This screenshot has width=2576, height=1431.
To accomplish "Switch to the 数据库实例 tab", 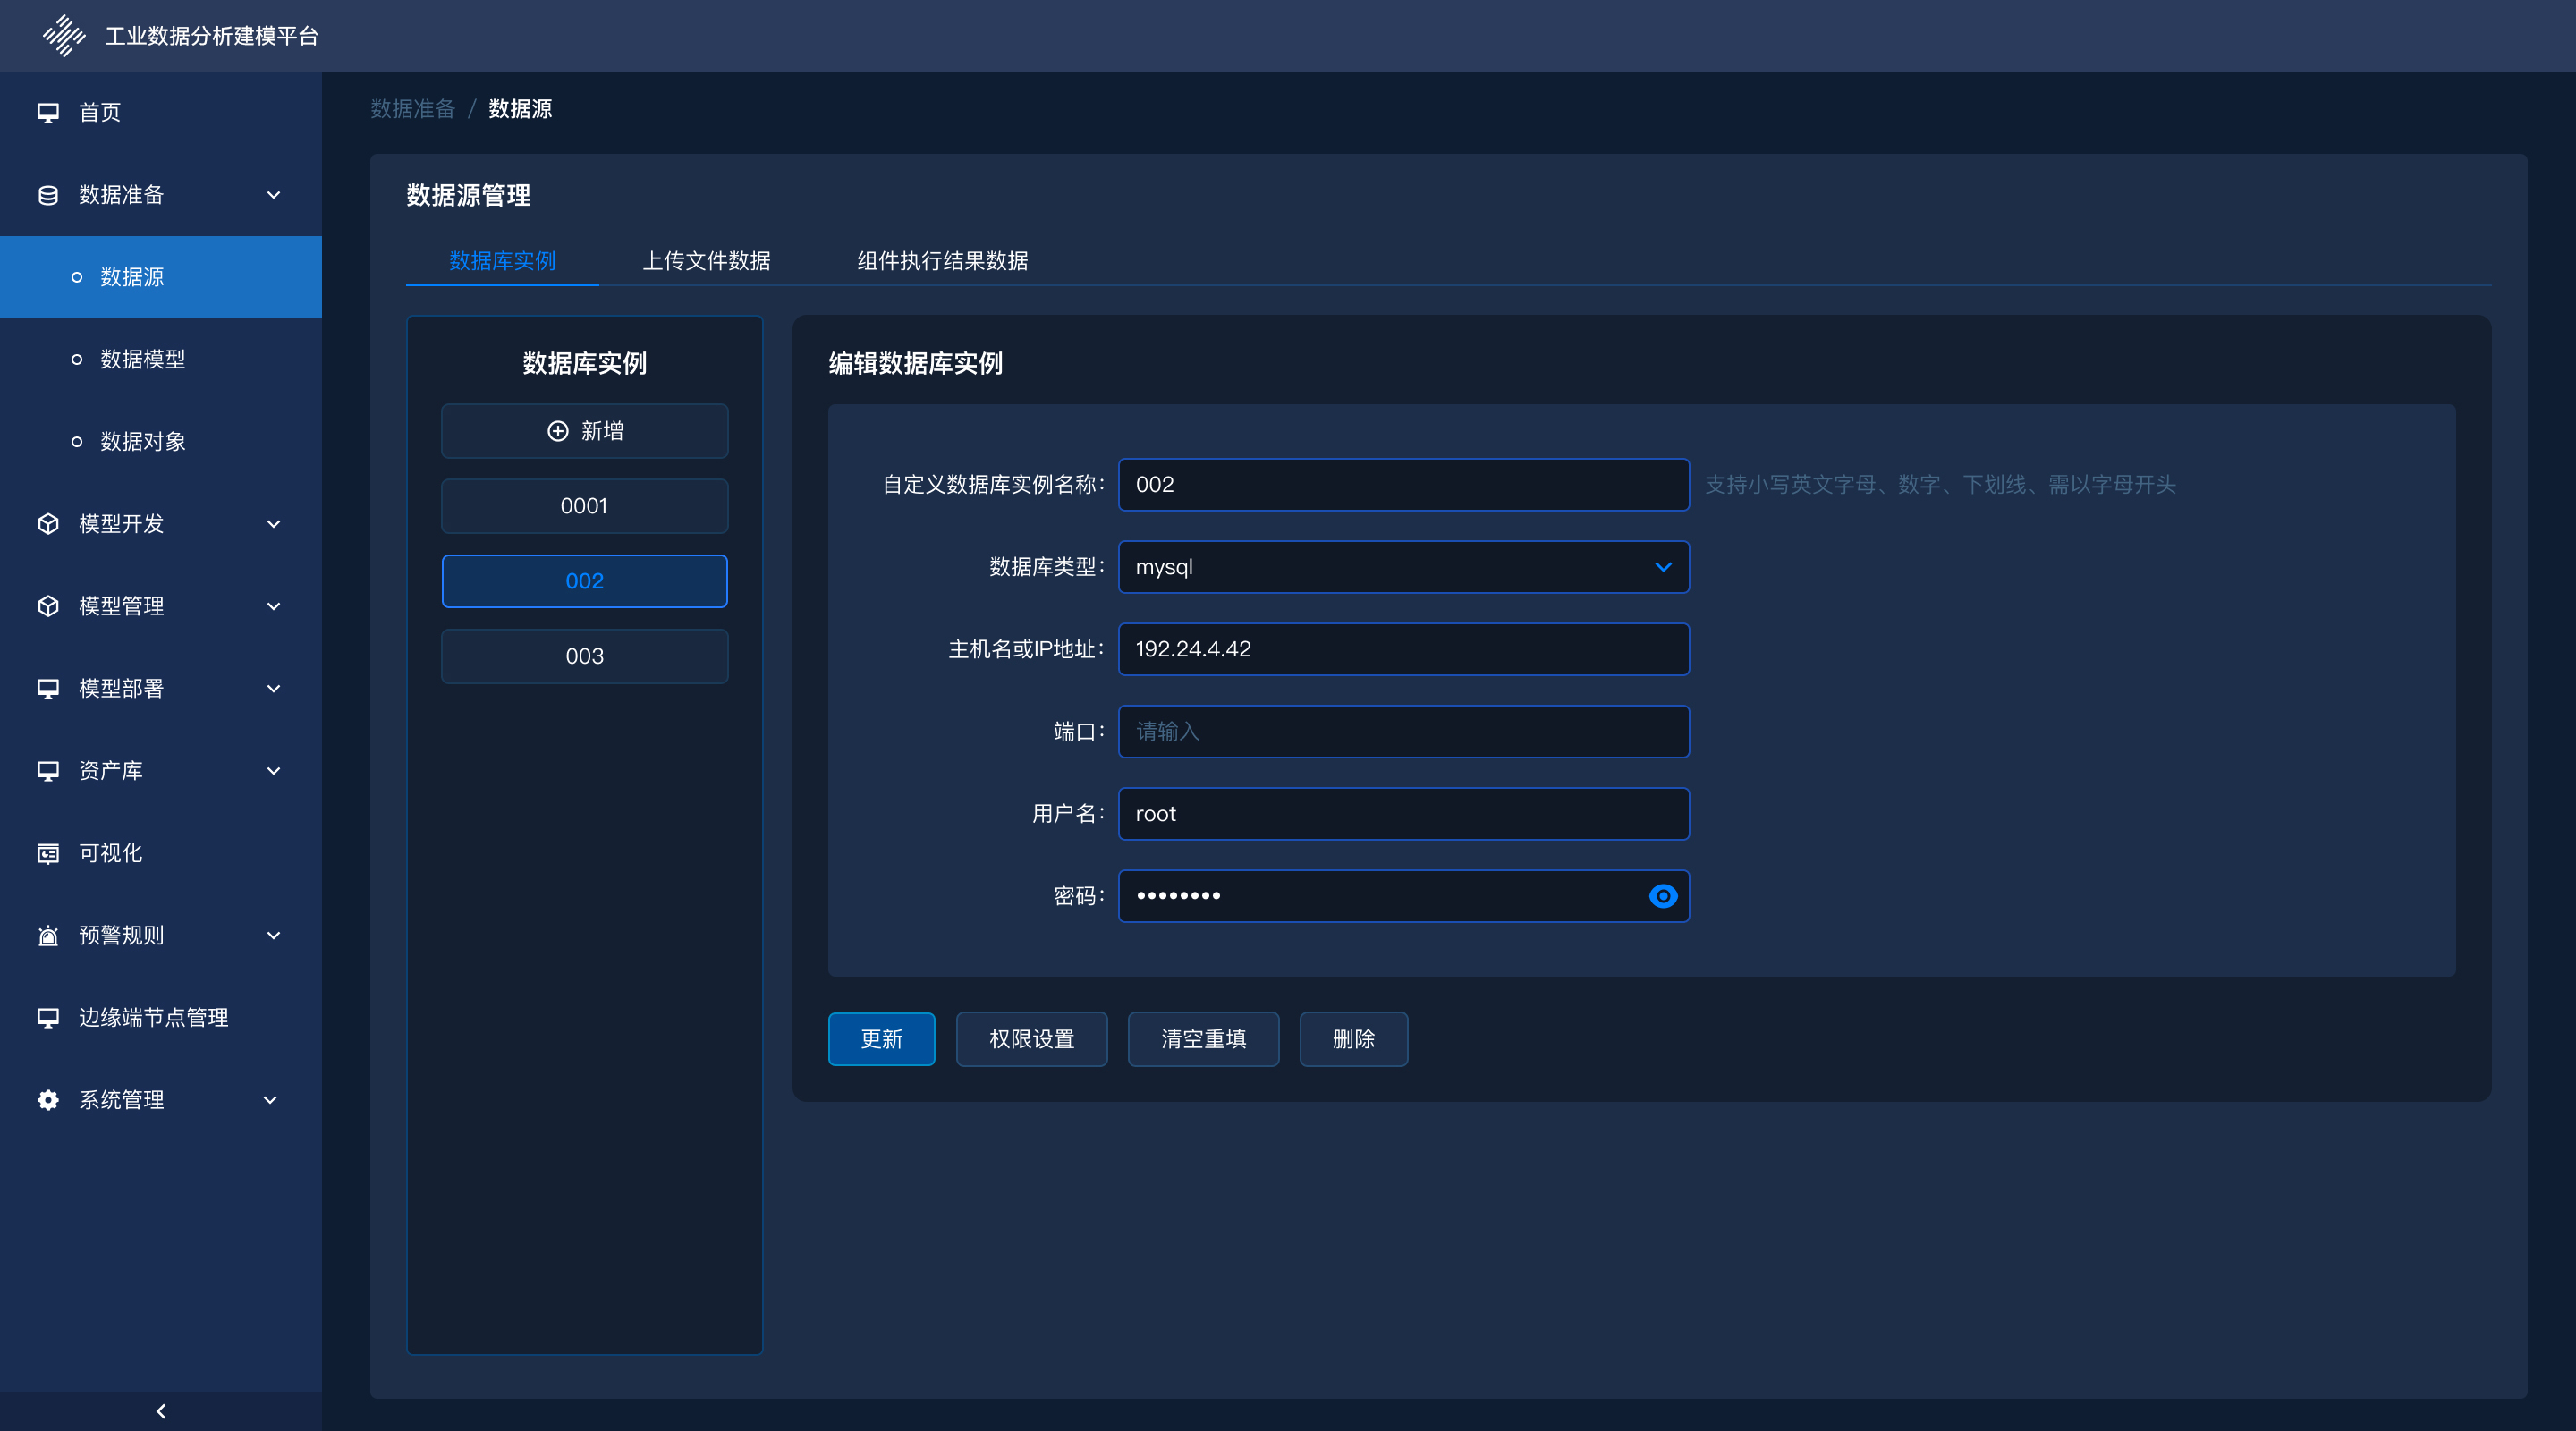I will [502, 261].
